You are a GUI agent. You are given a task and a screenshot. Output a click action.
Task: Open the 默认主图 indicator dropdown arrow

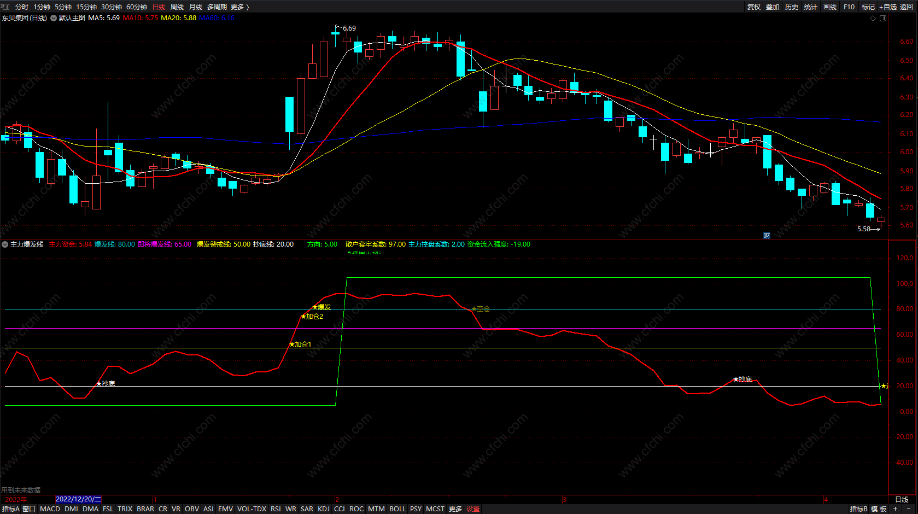point(54,18)
